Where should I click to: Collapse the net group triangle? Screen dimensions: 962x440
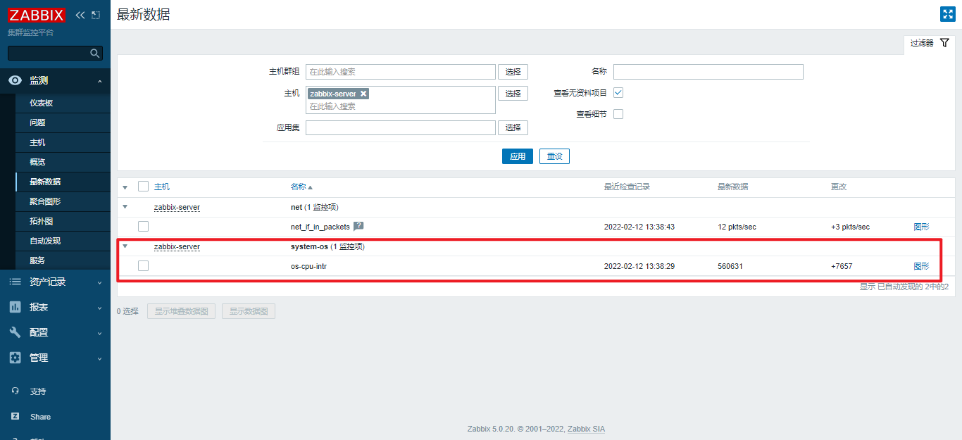point(125,207)
